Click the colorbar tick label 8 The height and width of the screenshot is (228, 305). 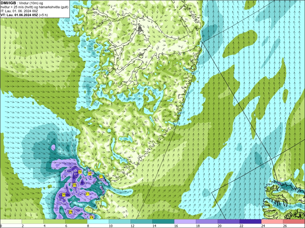[x=88, y=226]
